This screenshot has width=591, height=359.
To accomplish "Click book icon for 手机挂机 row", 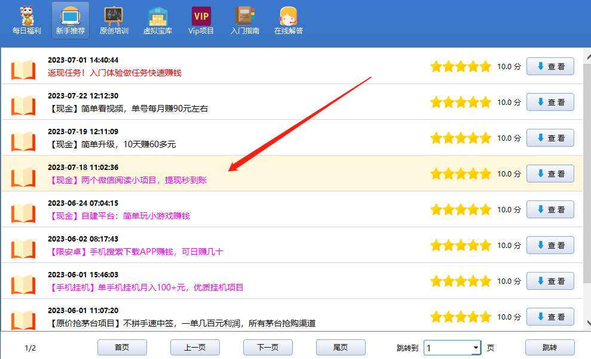I will (x=23, y=284).
